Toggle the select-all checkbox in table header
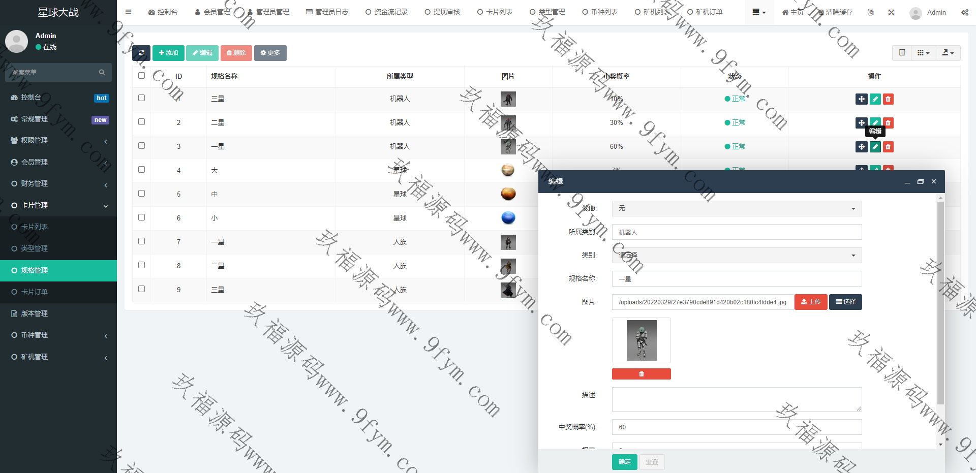Screen dimensions: 976x473 click(x=141, y=76)
